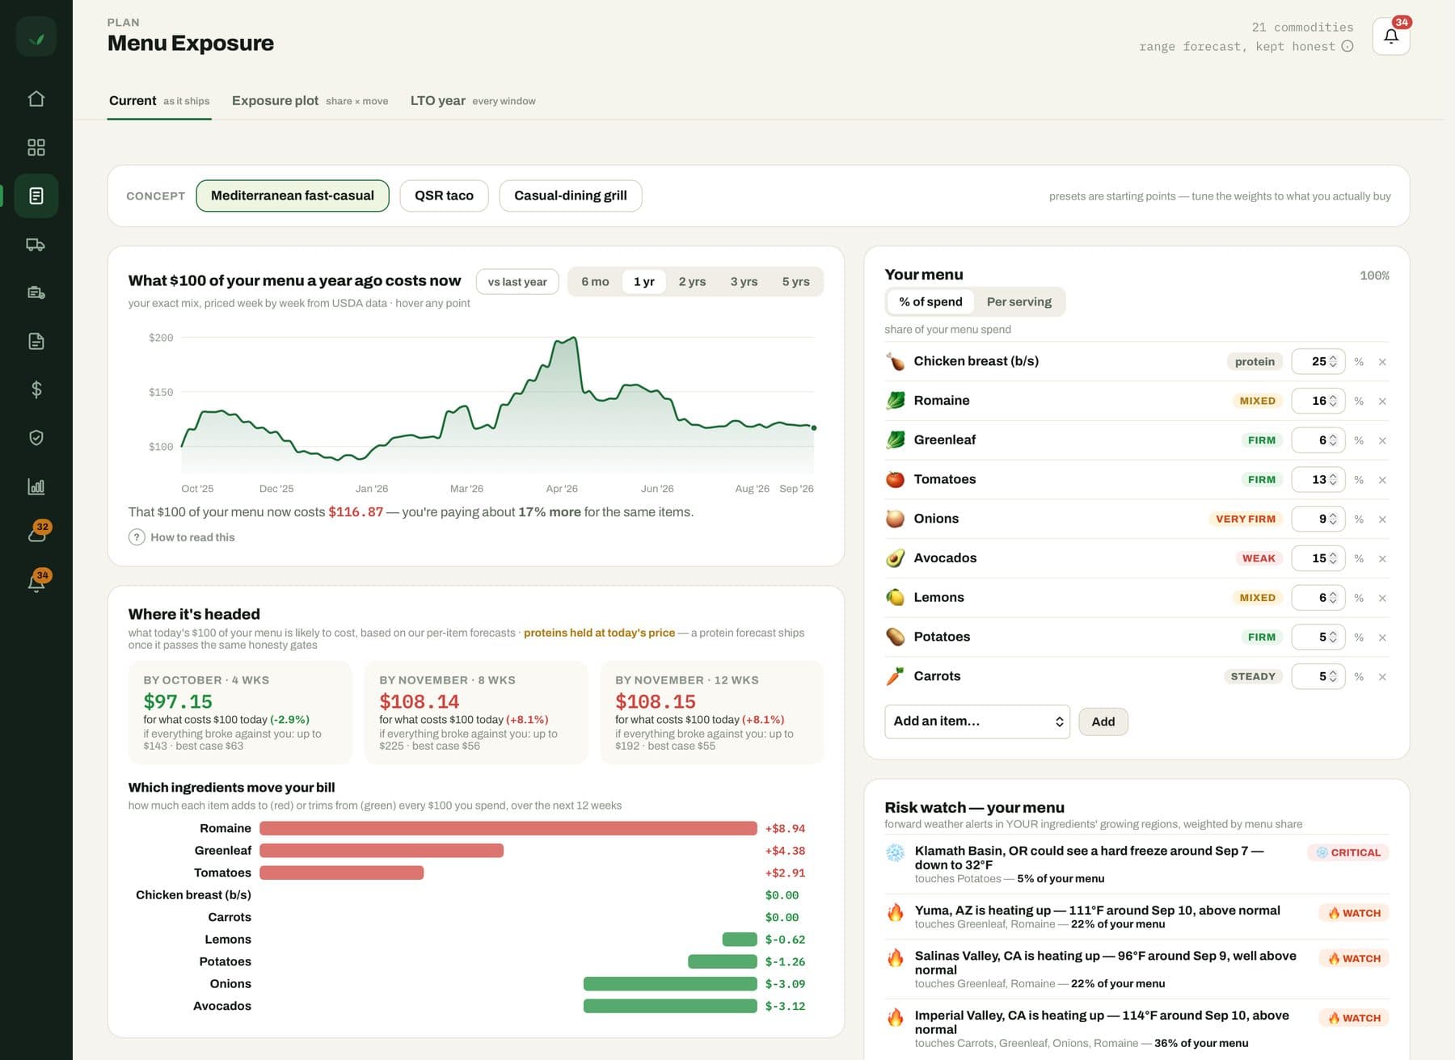Viewport: 1455px width, 1060px height.
Task: Click info icon beside 'kept honest'
Action: click(1347, 46)
